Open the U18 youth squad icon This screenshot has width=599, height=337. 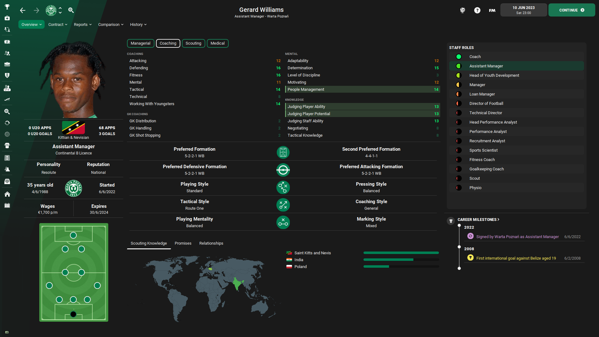[x=7, y=89]
